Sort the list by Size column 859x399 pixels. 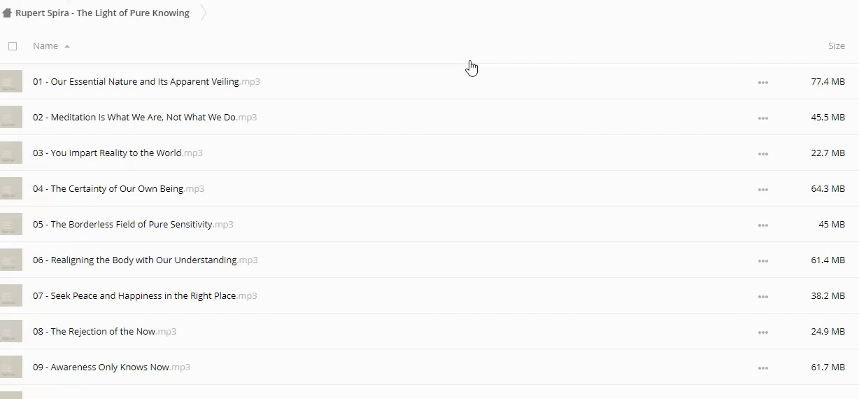pos(836,46)
